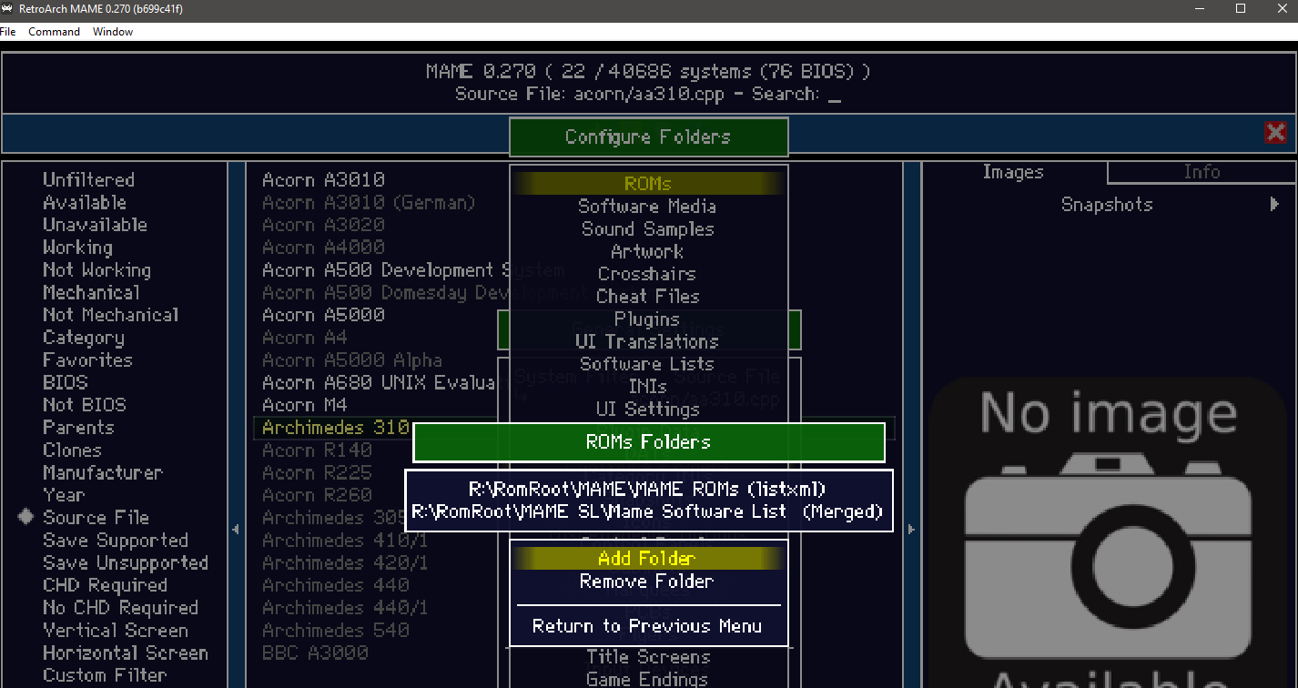Collapse the right info panel arrow

tap(911, 529)
